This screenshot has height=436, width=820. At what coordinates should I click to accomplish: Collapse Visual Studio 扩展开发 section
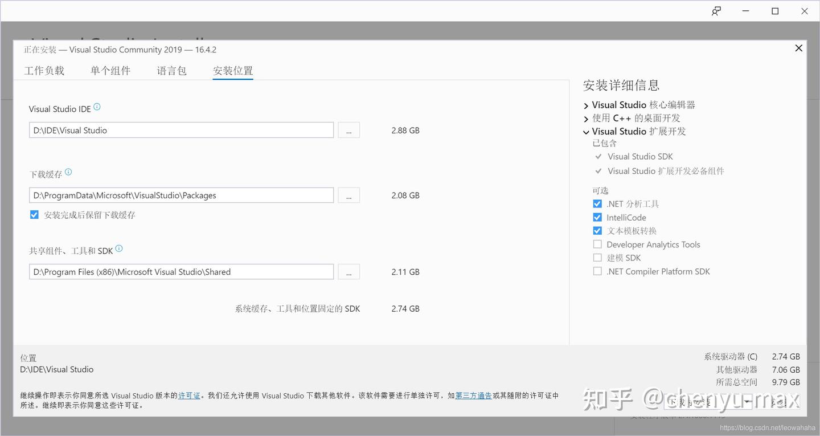pos(586,132)
